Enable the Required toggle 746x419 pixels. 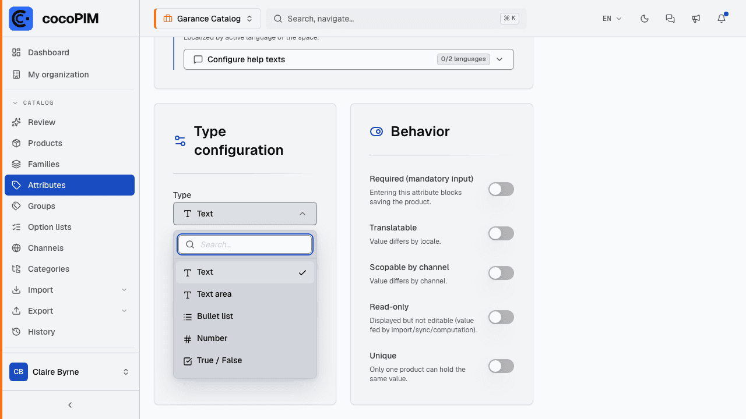coord(501,189)
